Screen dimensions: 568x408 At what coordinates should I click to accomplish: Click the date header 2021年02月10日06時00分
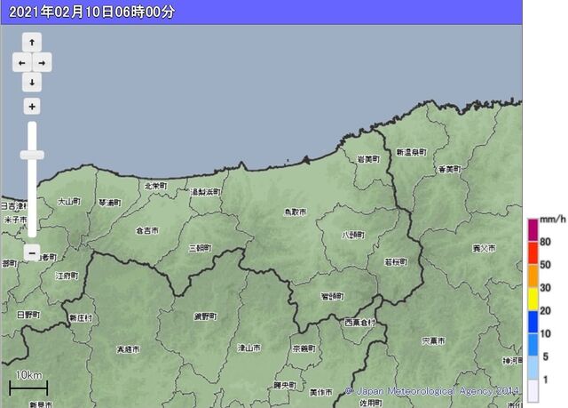[91, 12]
